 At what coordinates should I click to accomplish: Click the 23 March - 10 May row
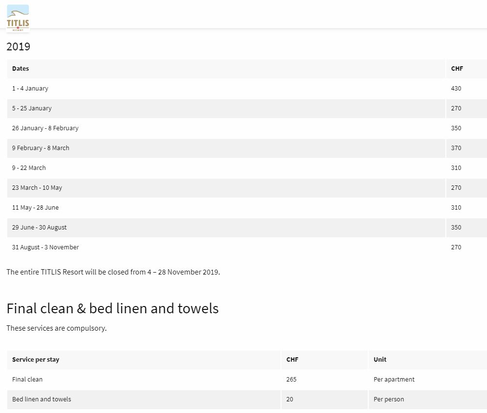[37, 188]
